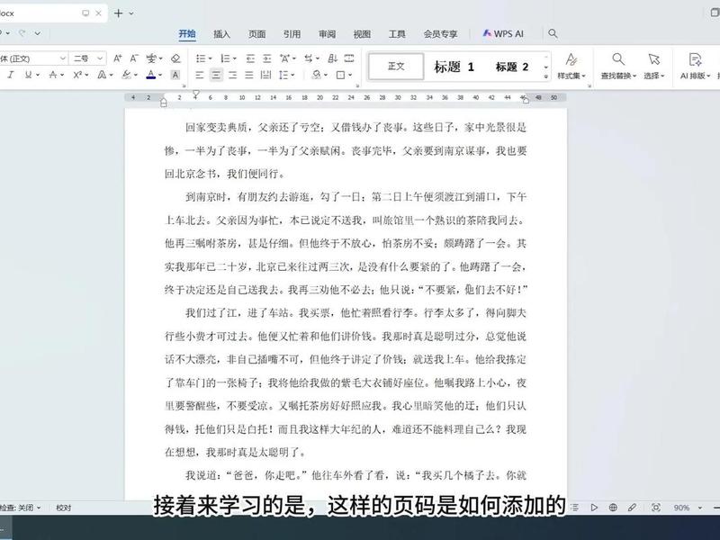Switch to web layout globe icon
Screen dimensions: 720x540
(x=613, y=508)
